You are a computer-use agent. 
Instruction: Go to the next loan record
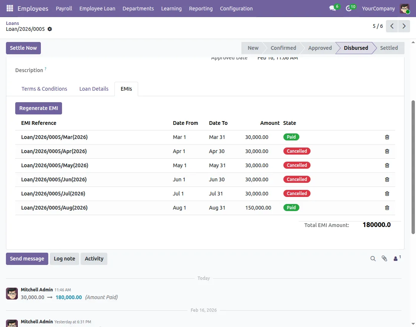click(404, 26)
